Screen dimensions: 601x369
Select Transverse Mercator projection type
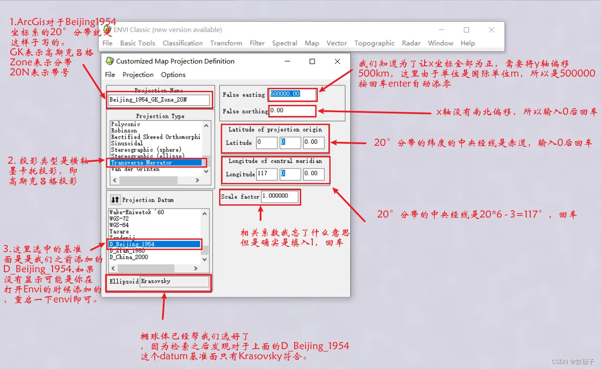click(155, 162)
